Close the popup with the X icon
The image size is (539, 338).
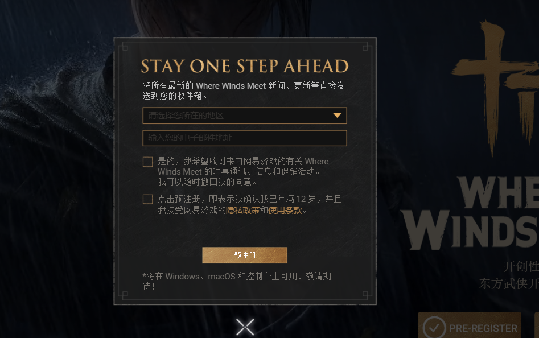(x=245, y=327)
